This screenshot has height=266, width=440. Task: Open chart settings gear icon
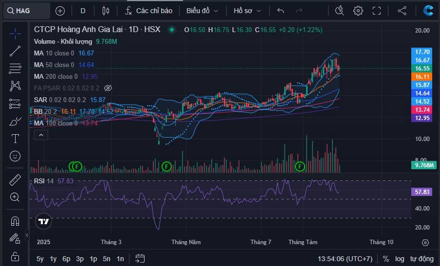pos(358,11)
